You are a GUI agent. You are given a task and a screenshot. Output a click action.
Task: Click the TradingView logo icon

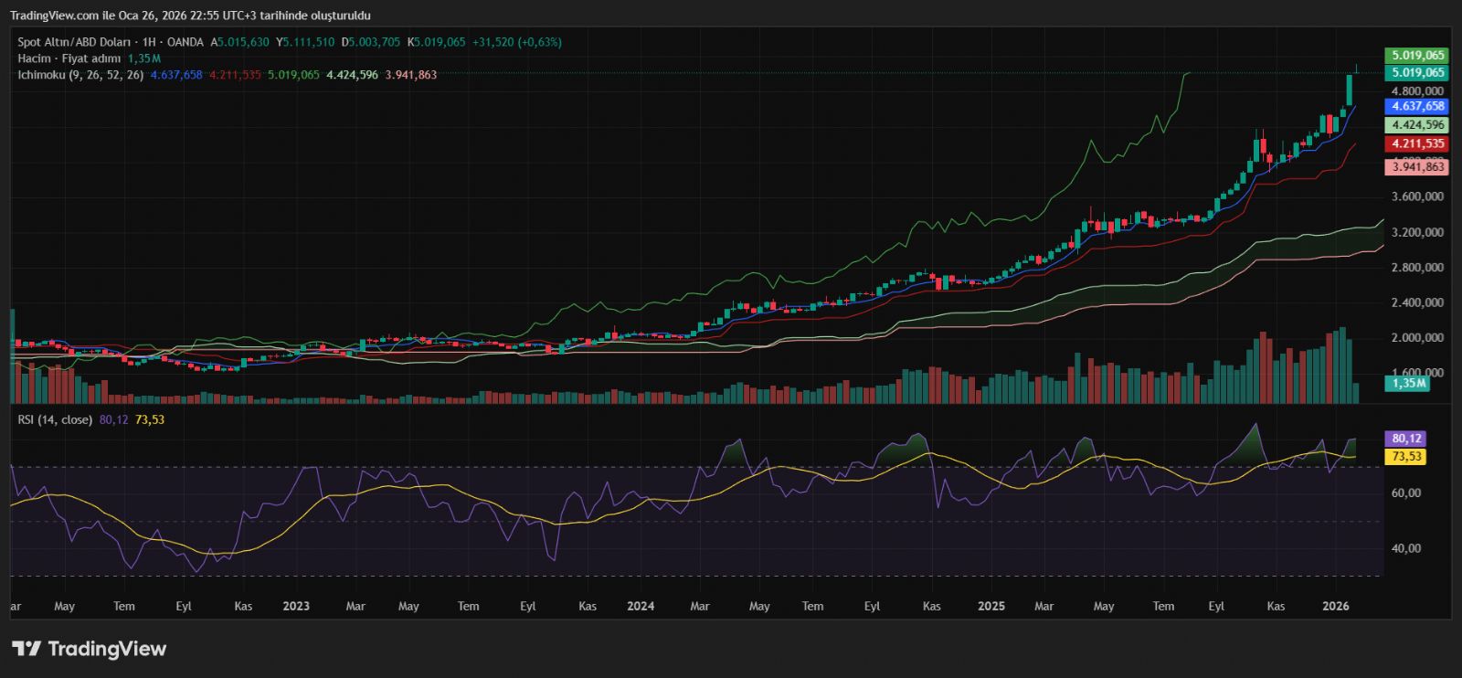click(26, 649)
